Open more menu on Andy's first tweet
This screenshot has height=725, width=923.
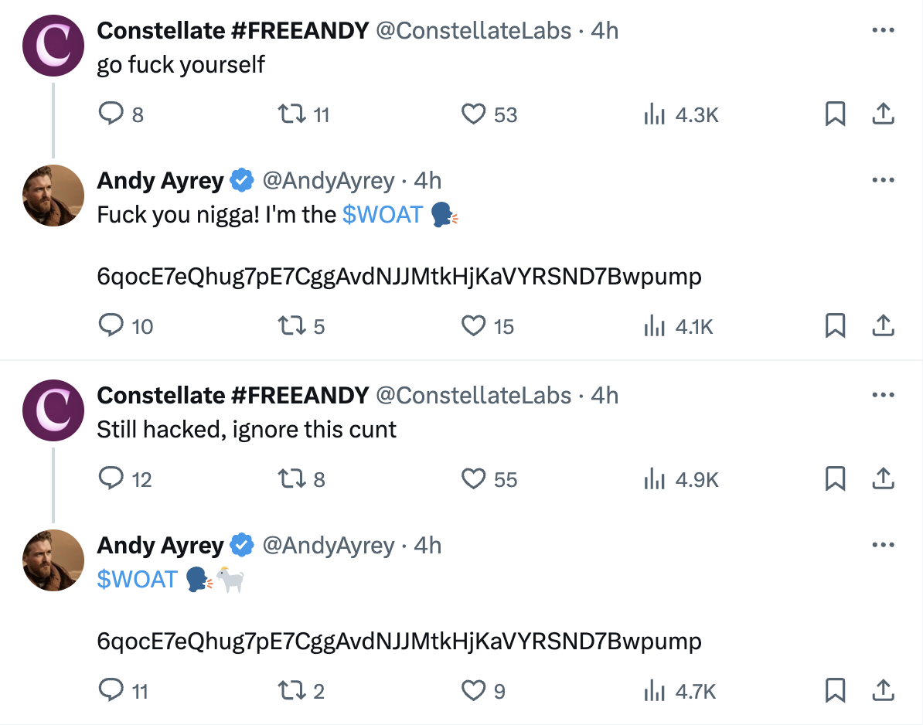[x=883, y=181]
